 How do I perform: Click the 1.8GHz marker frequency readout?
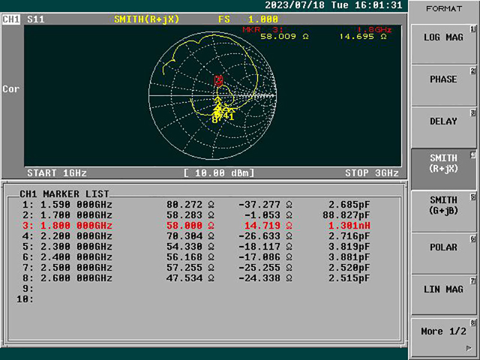[x=374, y=29]
